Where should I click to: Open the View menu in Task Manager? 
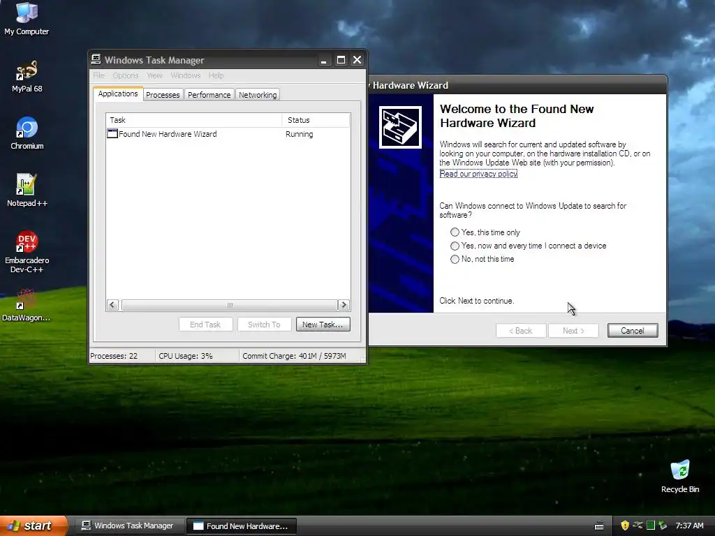(154, 75)
